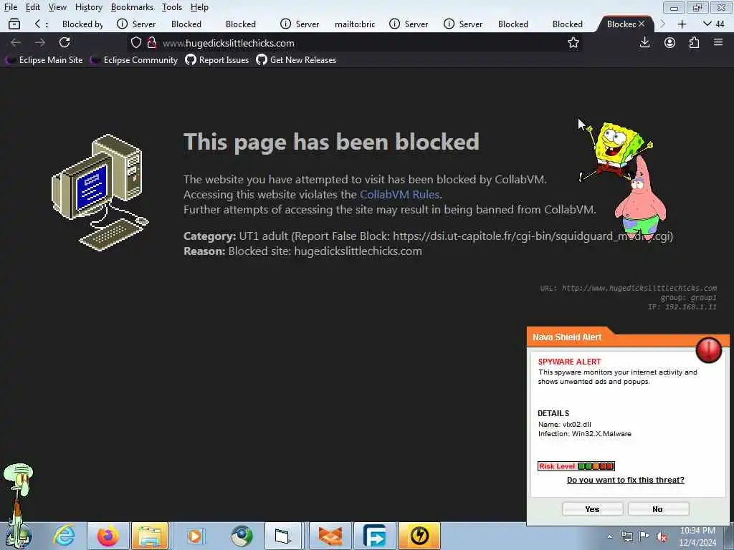Go back to the previous page
This screenshot has width=734, height=550.
coord(16,42)
